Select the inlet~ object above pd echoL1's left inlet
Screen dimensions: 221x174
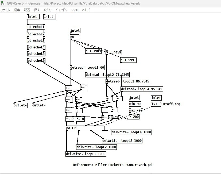pyautogui.click(x=33, y=17)
